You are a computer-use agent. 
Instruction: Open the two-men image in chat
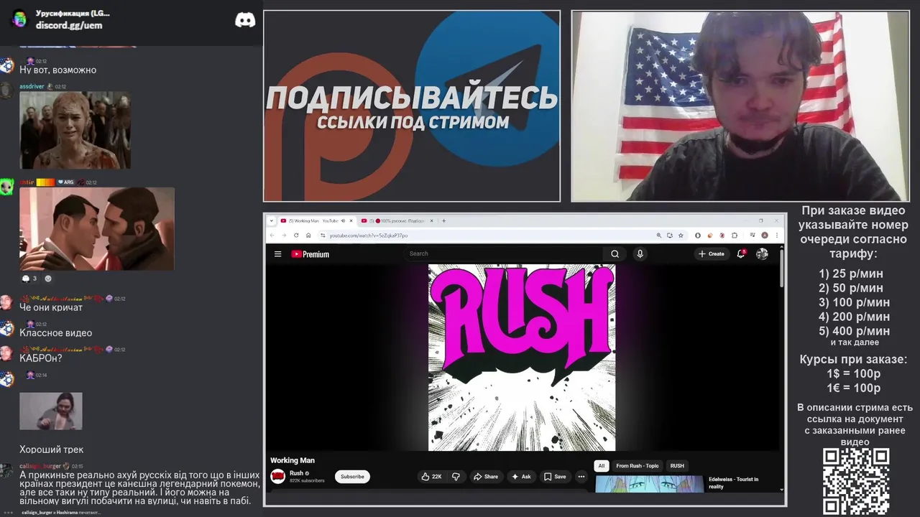click(x=97, y=229)
